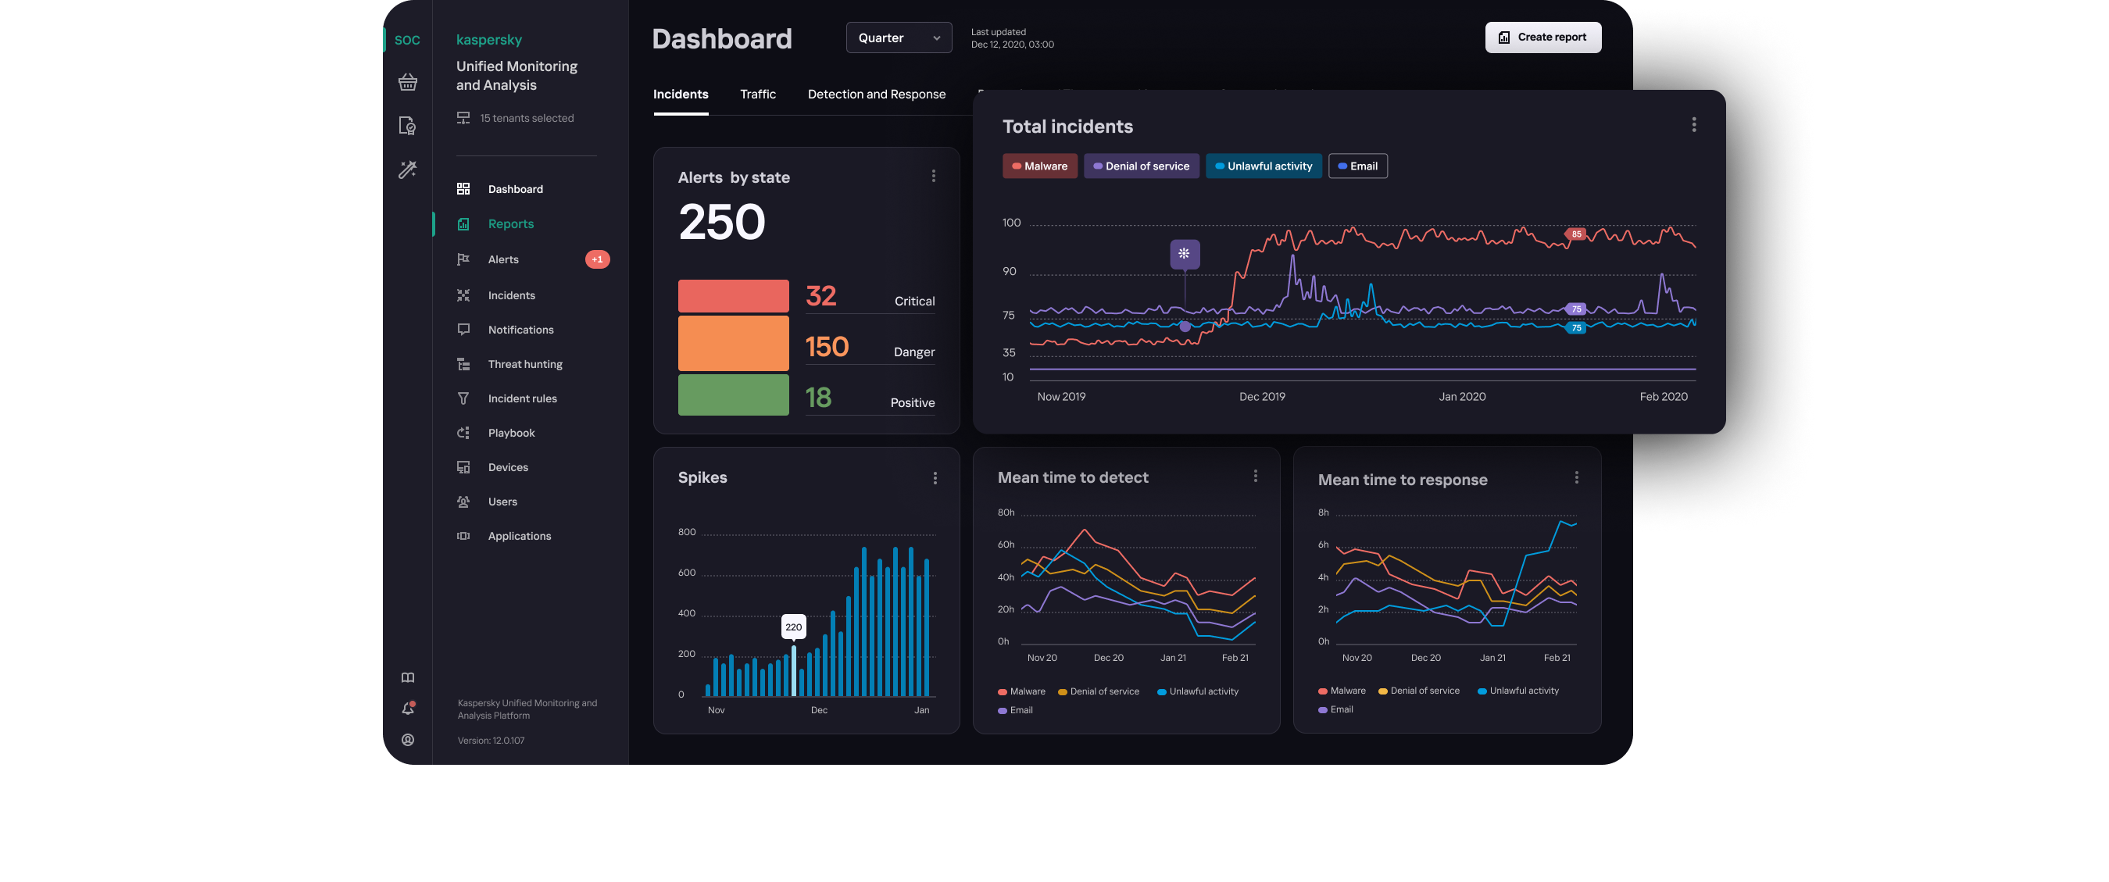Click the shopping basket icon in left rail
Viewport: 2109px width, 882px height.
(408, 82)
